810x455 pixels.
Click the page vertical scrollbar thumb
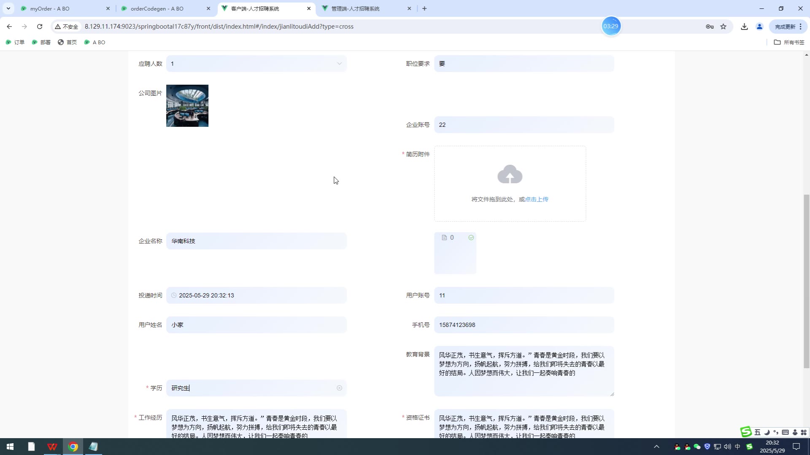806,281
